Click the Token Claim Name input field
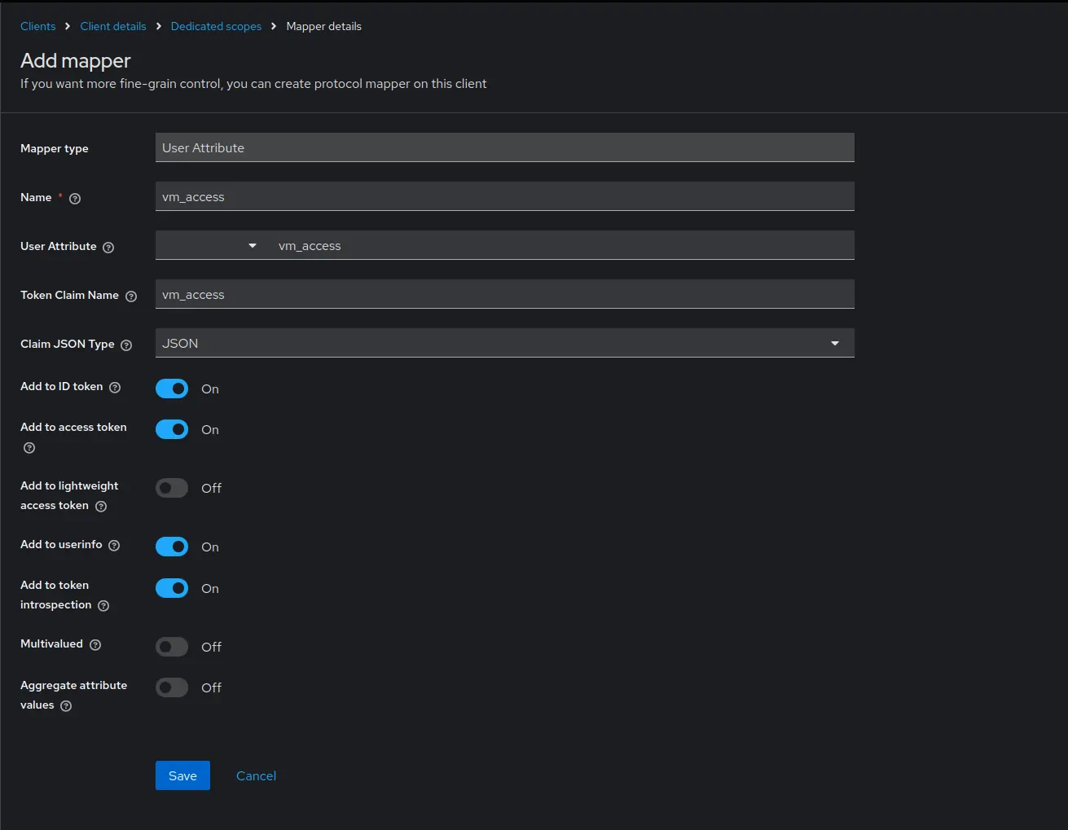 point(504,294)
